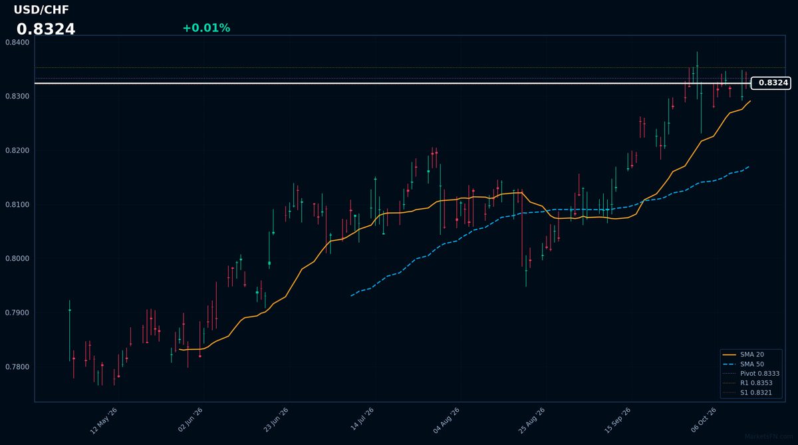Click the 0.8100 y-axis label
The height and width of the screenshot is (445, 798).
point(17,205)
